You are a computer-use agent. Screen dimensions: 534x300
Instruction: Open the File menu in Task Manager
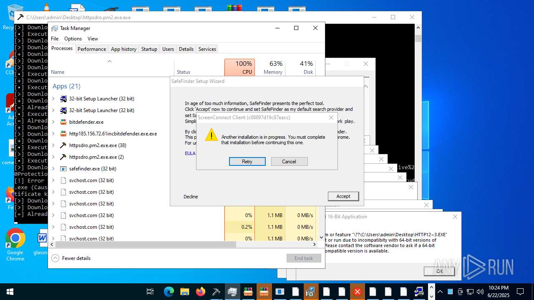(55, 39)
